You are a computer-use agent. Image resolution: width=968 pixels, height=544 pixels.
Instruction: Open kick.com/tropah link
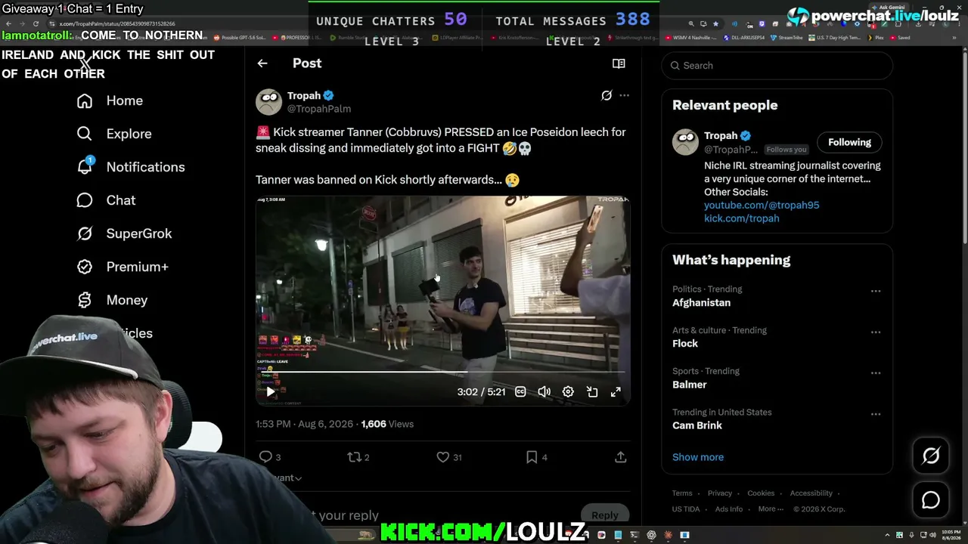741,218
